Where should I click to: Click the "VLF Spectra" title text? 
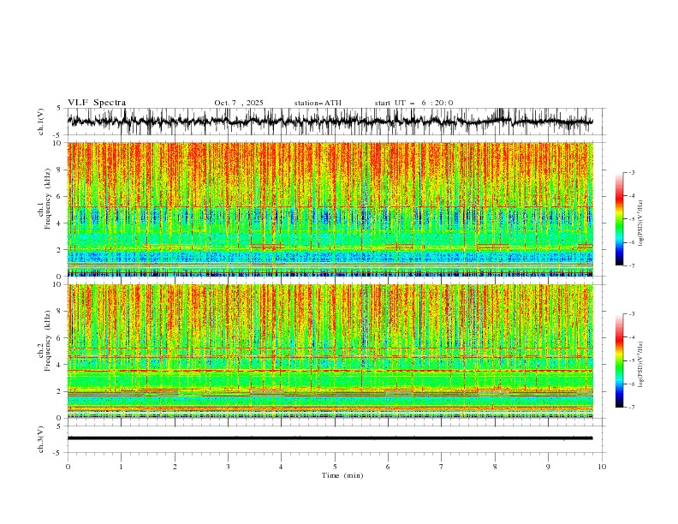pyautogui.click(x=97, y=103)
